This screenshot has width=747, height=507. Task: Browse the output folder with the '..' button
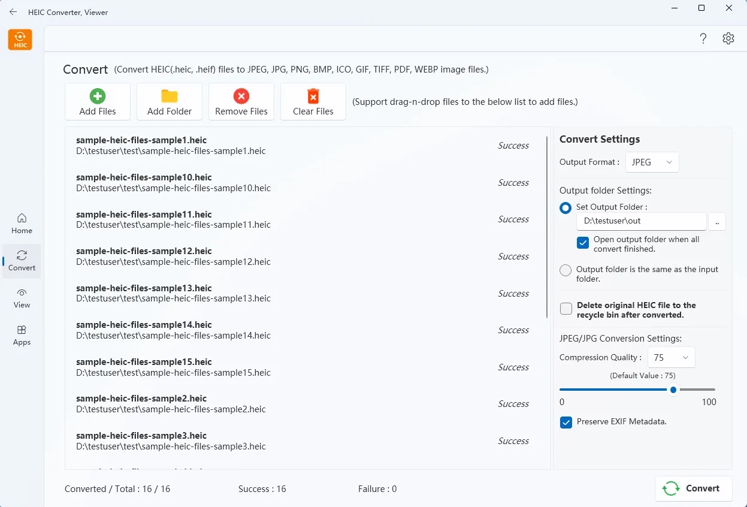click(x=717, y=221)
